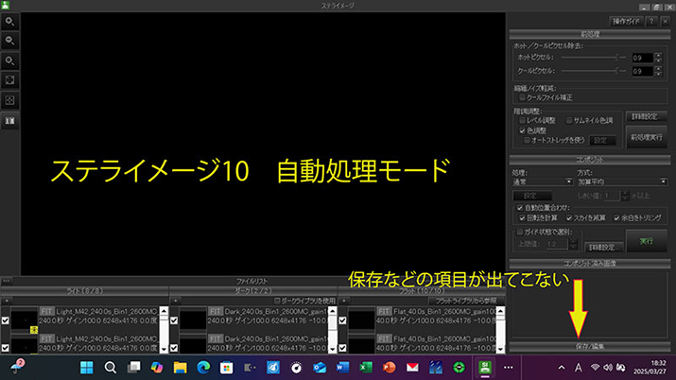Open the 方式 dropdown showing 加算平均
676x380 pixels.
(x=622, y=182)
